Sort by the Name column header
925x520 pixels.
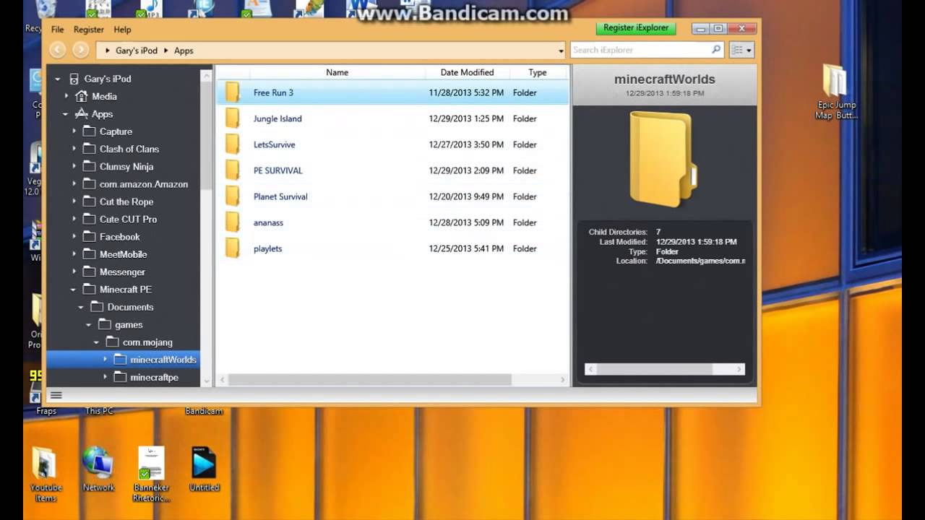tap(337, 72)
